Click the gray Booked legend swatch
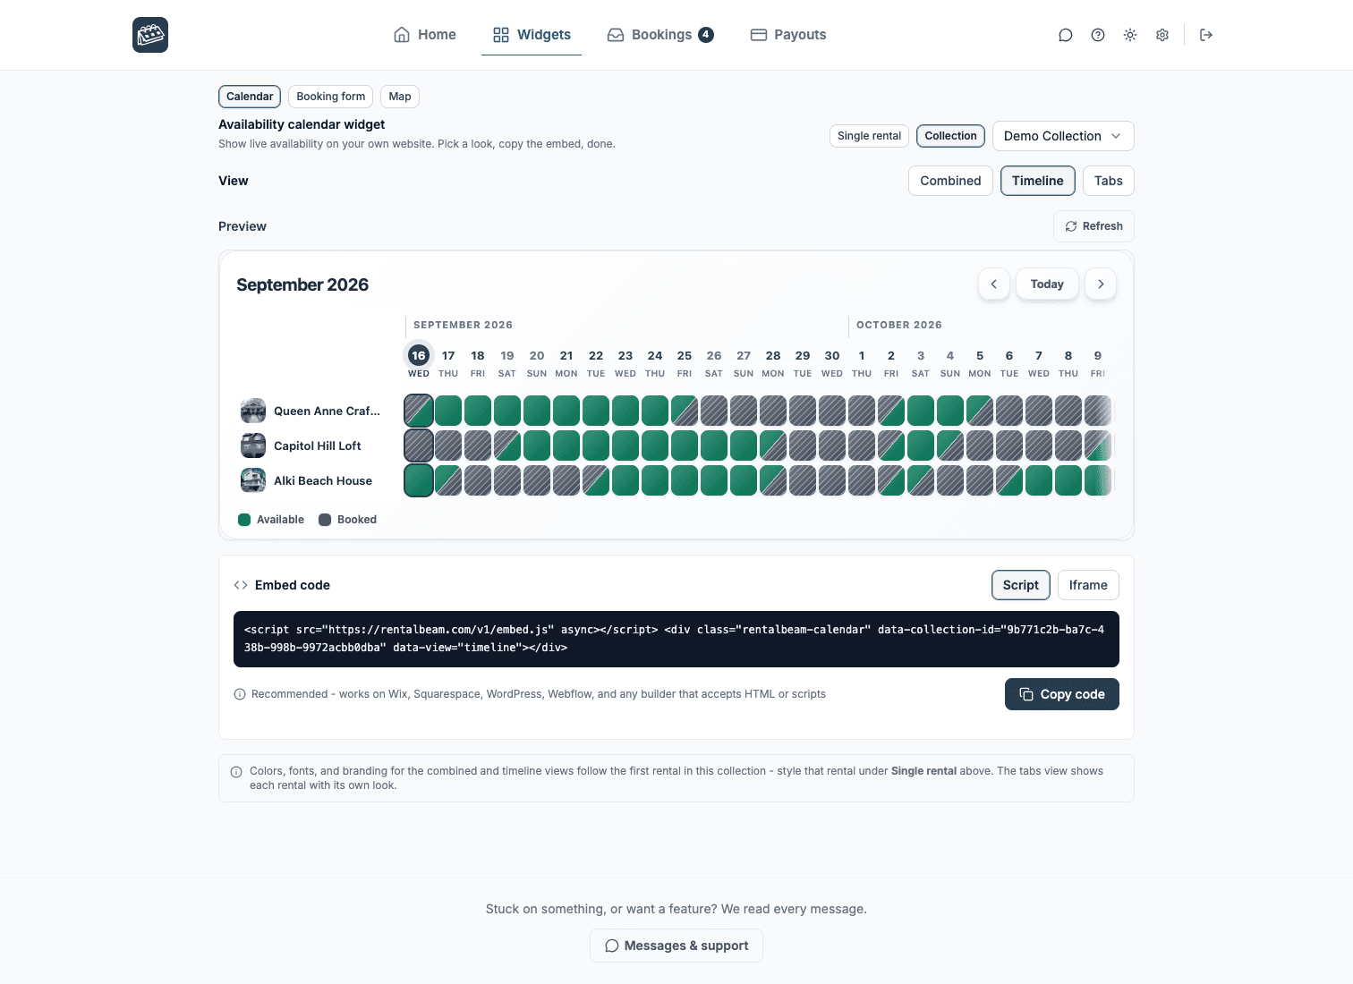Image resolution: width=1353 pixels, height=984 pixels. 325,520
